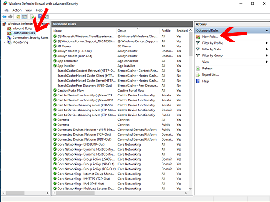Click the Export List toolbar icon
The height and width of the screenshot is (202, 270).
tap(32, 17)
